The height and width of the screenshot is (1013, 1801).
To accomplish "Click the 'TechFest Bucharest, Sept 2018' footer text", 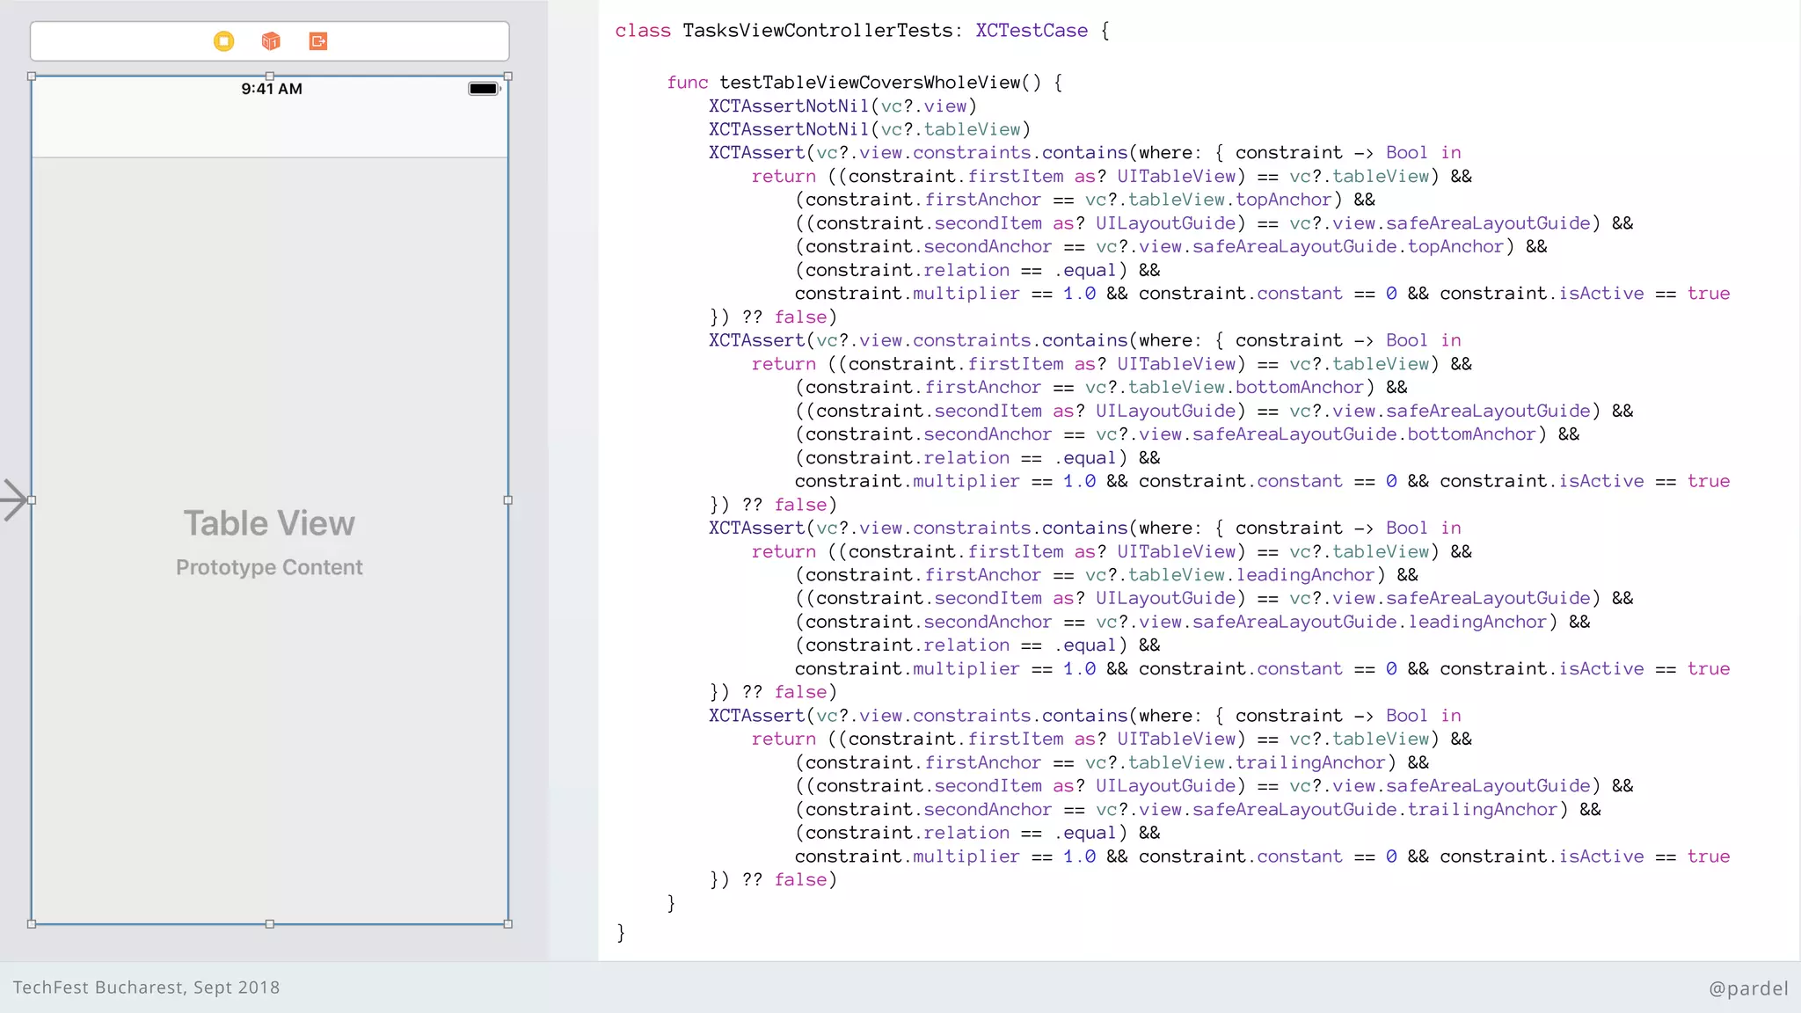I will (x=146, y=987).
